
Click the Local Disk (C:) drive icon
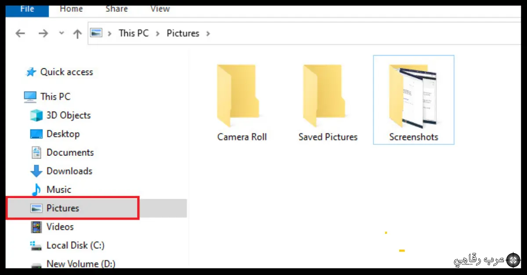tap(36, 246)
